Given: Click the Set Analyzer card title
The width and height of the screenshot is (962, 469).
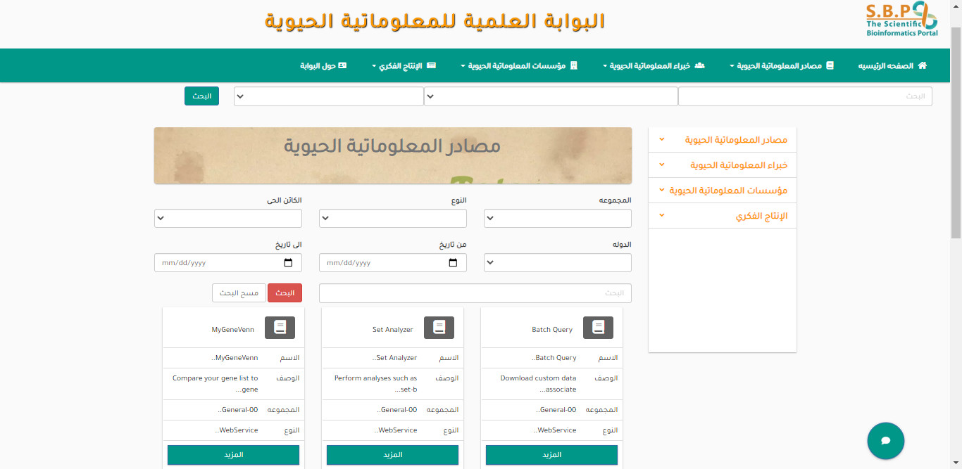Looking at the screenshot, I should (393, 330).
